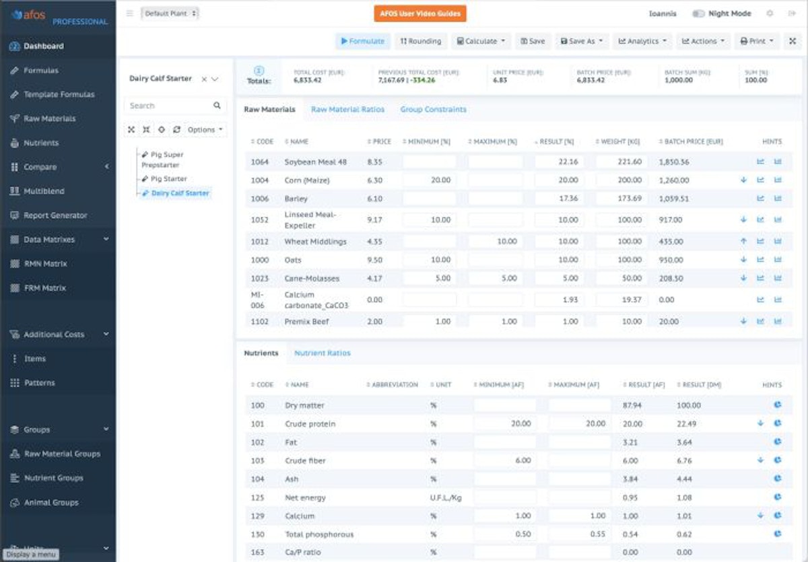Click the magnifier icon in the formula search box
This screenshot has height=562, width=808.
(x=217, y=106)
